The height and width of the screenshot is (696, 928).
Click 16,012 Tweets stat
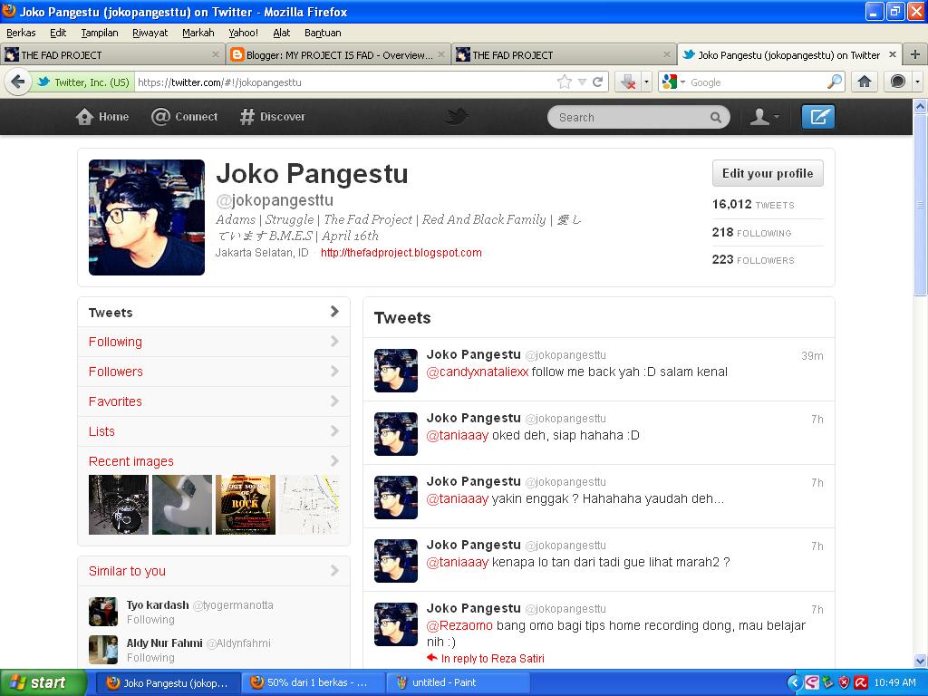point(753,204)
